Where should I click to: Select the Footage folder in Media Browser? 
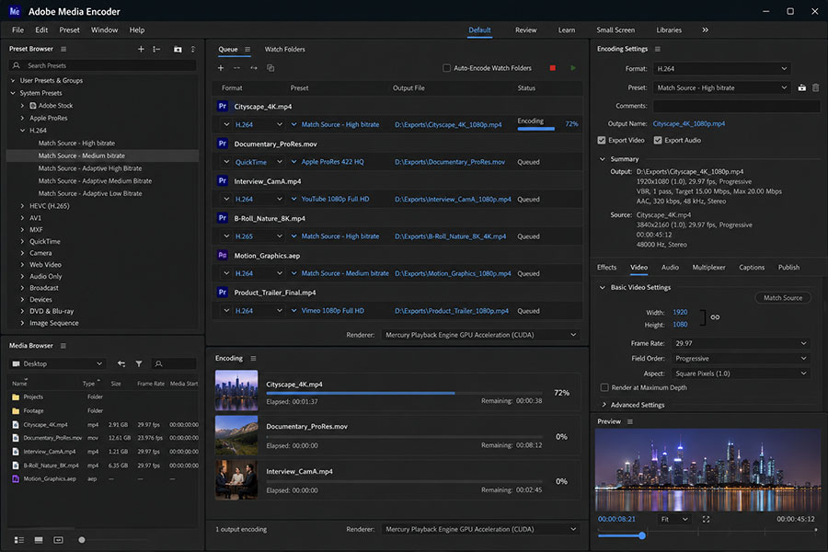click(33, 410)
